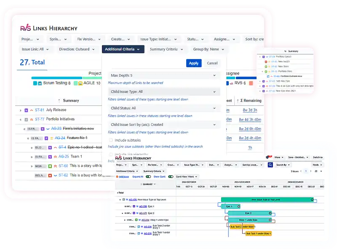This screenshot has height=249, width=337.
Task: Click the priority icon beside ST-77 Portfolio Initiatives
Action: point(32,120)
